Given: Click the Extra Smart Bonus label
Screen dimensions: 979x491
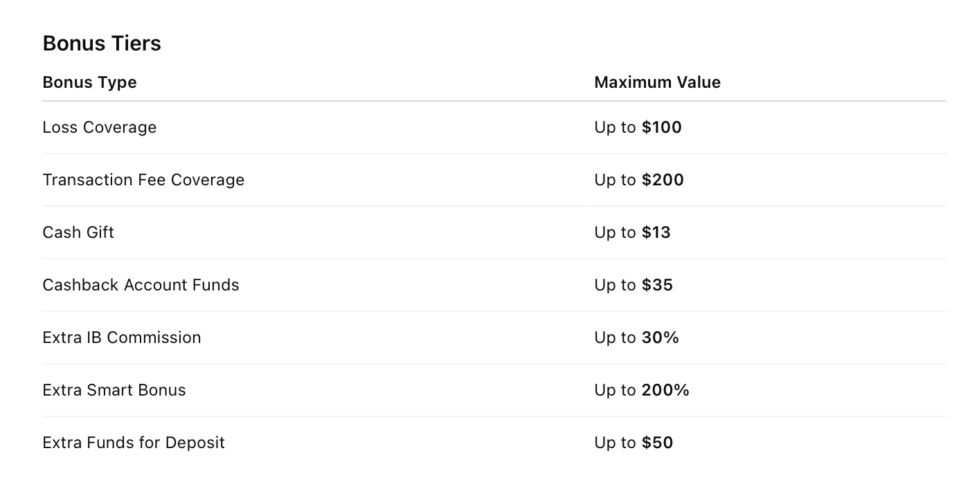Looking at the screenshot, I should pyautogui.click(x=114, y=390).
